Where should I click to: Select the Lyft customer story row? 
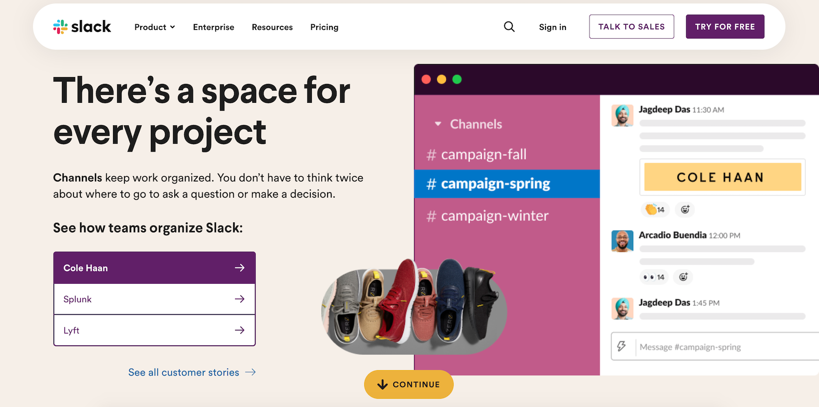tap(154, 330)
